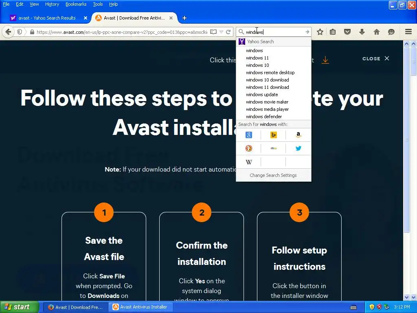Viewport: 417px width, 313px height.
Task: Choose suggestion "windows 10"
Action: [273, 65]
